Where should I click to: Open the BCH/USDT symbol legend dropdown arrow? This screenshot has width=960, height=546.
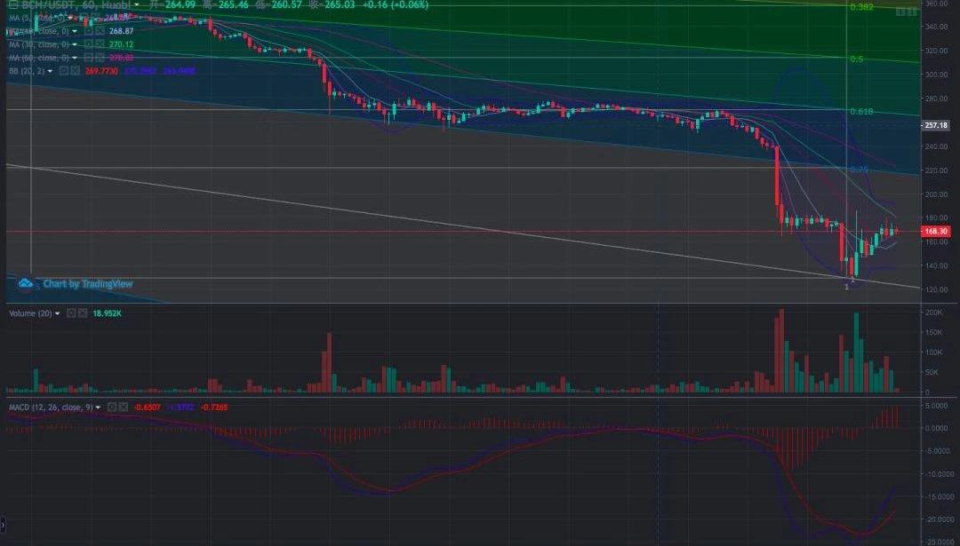[136, 4]
